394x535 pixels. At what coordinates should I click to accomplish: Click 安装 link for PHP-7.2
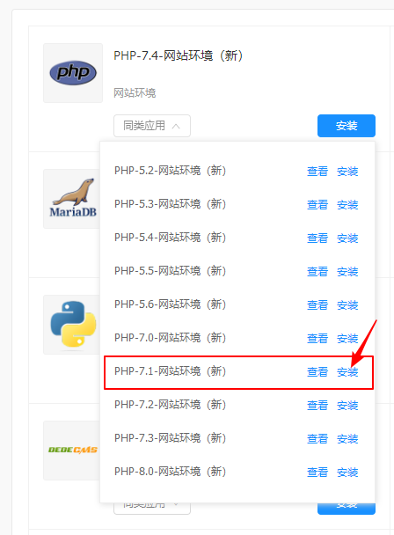pos(347,405)
